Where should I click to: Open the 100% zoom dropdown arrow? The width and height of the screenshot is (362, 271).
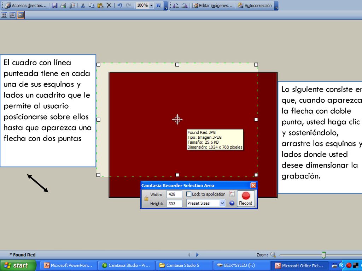151,6
